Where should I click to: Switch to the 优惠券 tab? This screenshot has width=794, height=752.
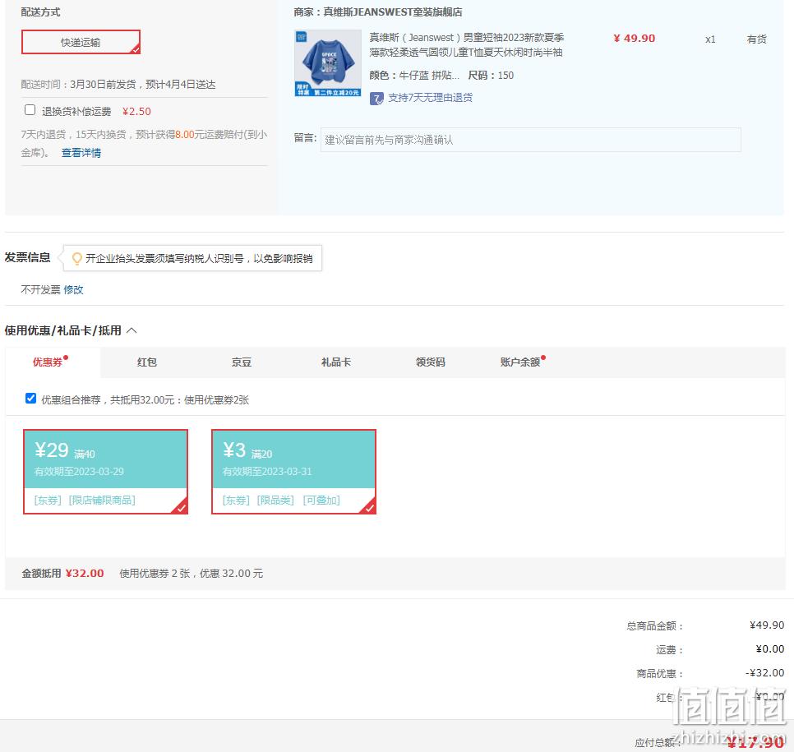(x=48, y=362)
